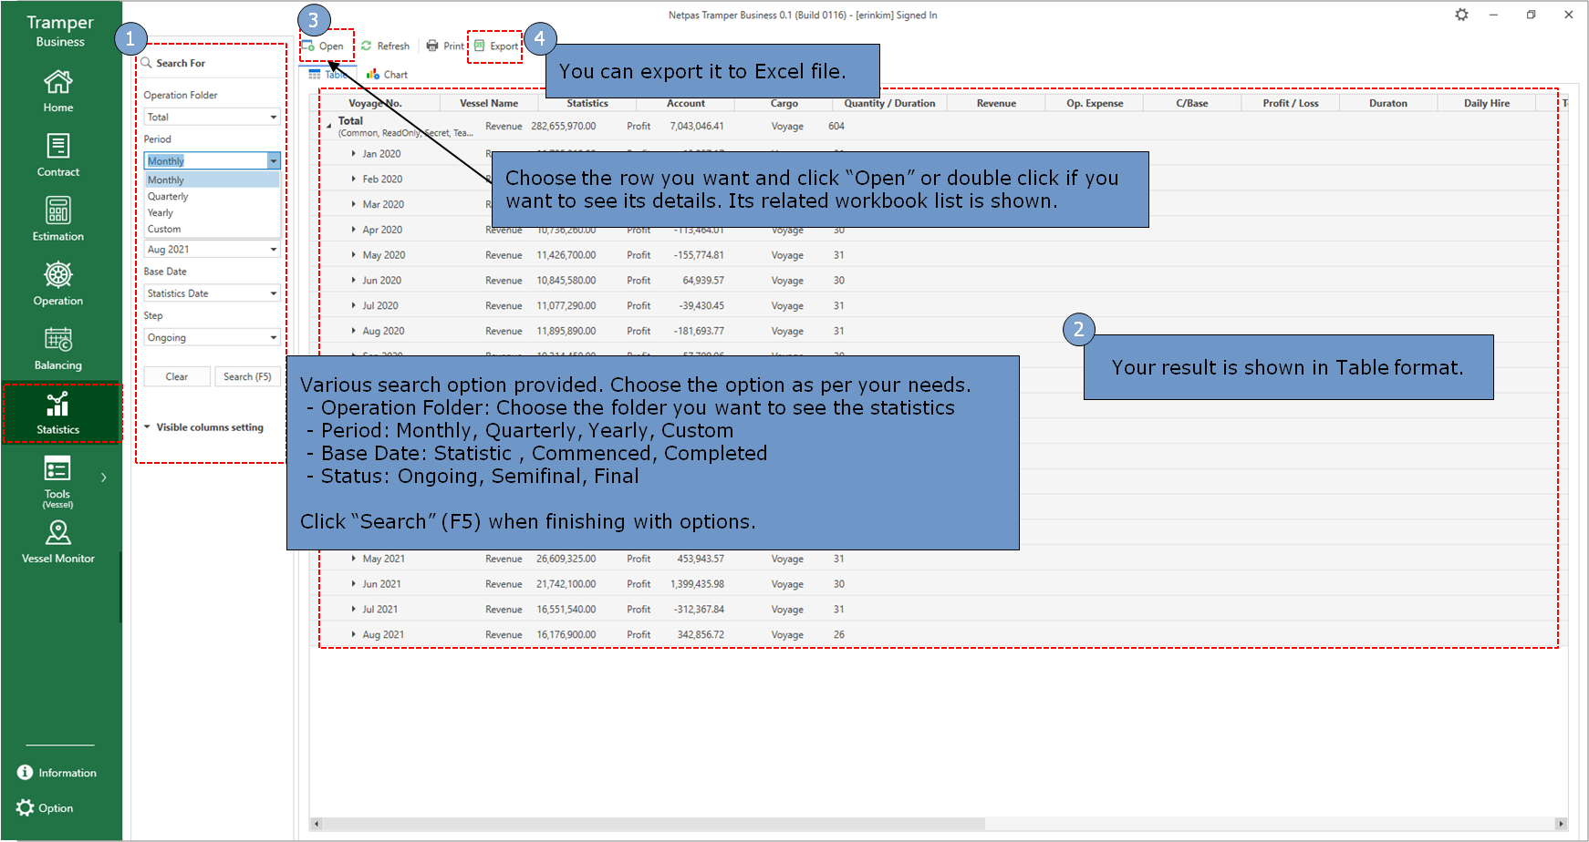
Task: Open the Estimation calculator module
Action: click(x=58, y=220)
